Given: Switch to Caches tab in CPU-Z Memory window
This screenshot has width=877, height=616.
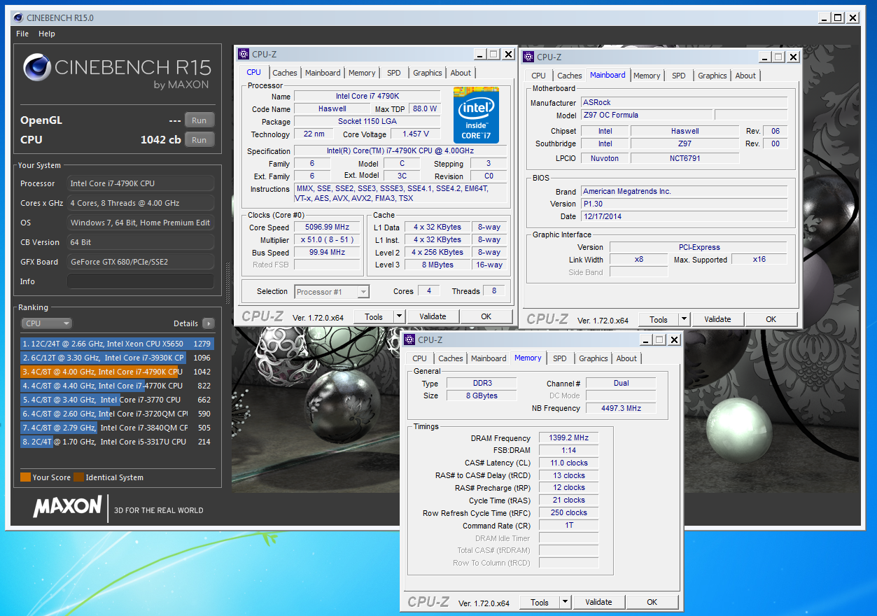Looking at the screenshot, I should (451, 358).
